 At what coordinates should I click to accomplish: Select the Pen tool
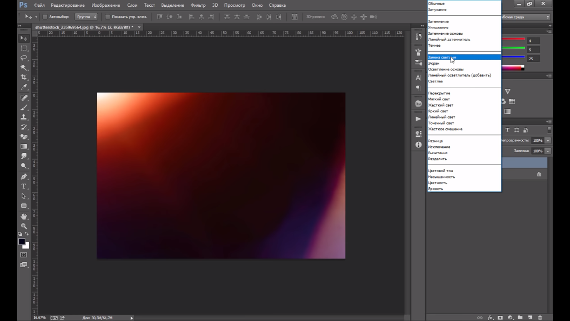click(24, 176)
